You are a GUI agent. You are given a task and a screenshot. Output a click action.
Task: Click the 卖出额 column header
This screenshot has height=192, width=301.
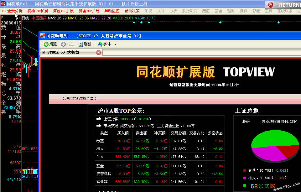[x=142, y=133]
